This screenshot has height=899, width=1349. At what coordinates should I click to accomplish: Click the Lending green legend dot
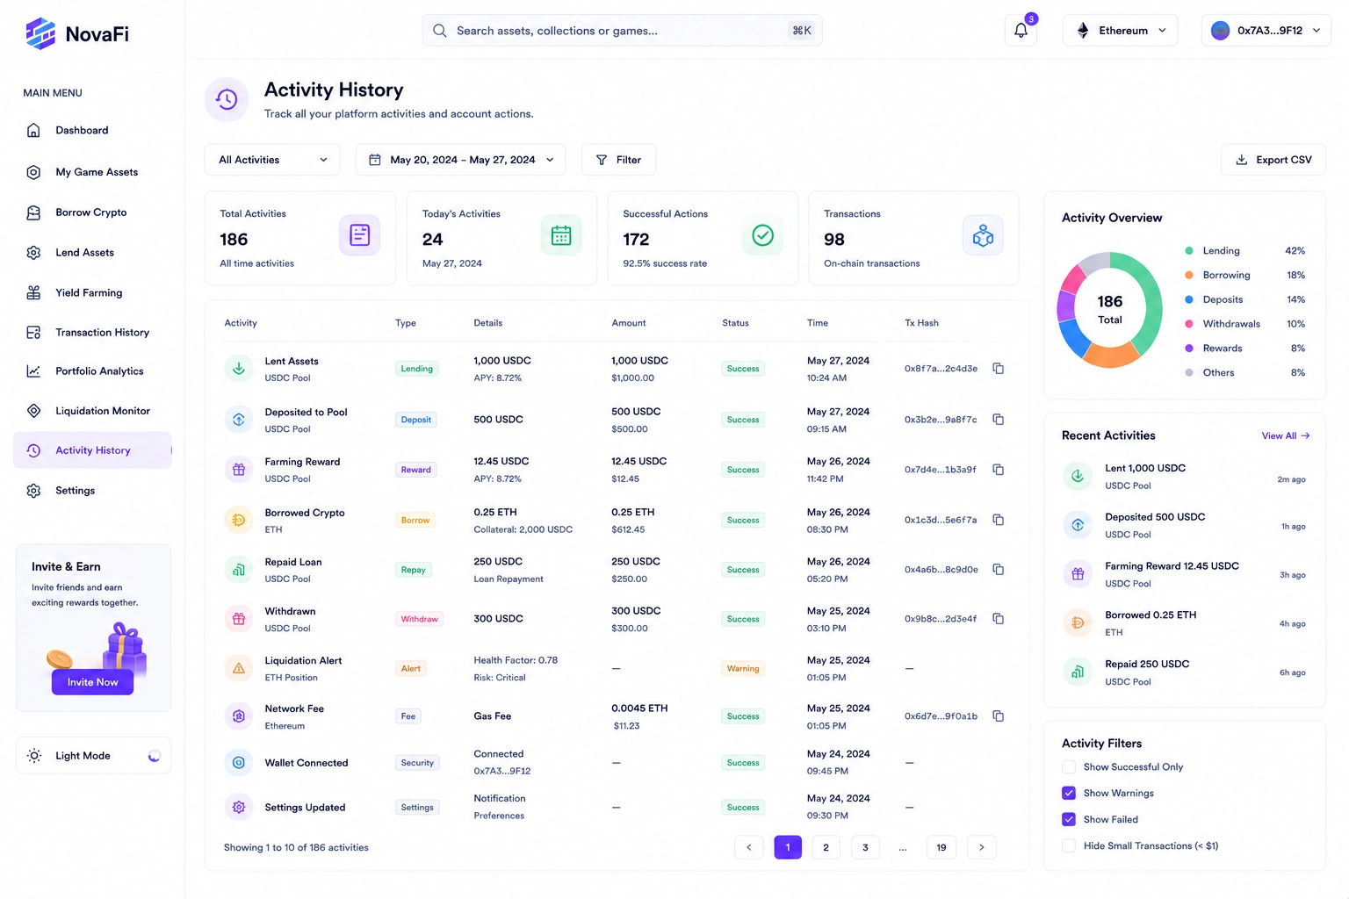(x=1189, y=251)
